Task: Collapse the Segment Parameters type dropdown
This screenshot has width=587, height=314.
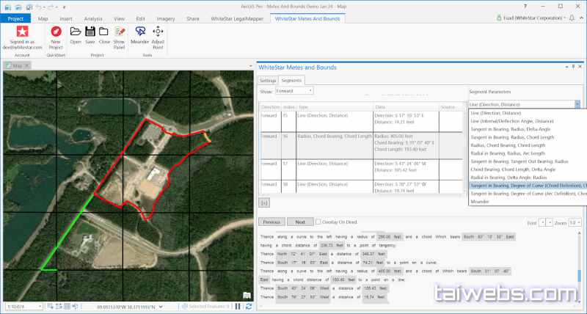Action: coord(577,104)
